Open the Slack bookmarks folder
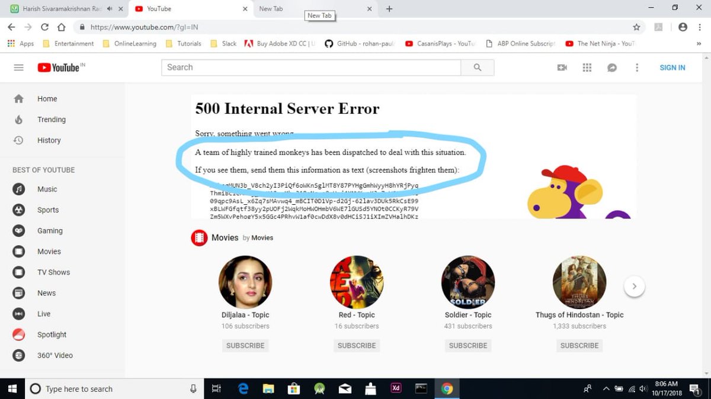The height and width of the screenshot is (399, 711). (x=223, y=43)
